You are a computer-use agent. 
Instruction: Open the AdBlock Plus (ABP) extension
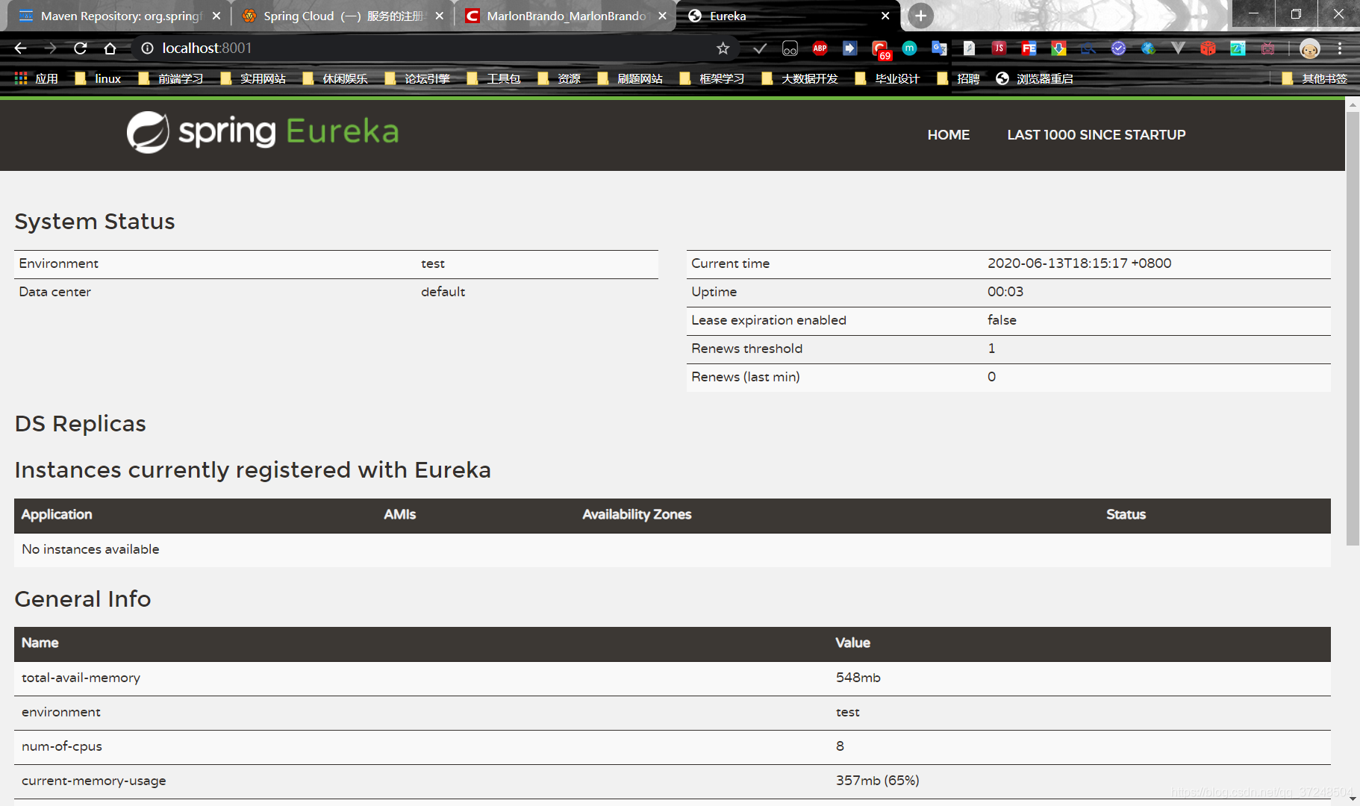[820, 49]
